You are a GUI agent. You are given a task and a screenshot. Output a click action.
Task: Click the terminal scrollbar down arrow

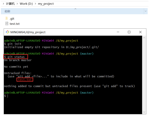(x=144, y=112)
